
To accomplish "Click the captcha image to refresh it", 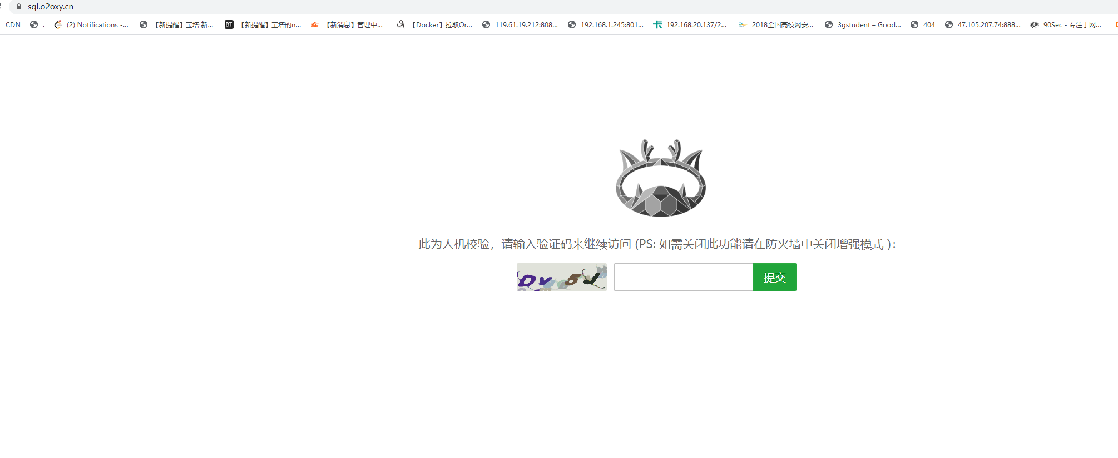I will pyautogui.click(x=562, y=277).
